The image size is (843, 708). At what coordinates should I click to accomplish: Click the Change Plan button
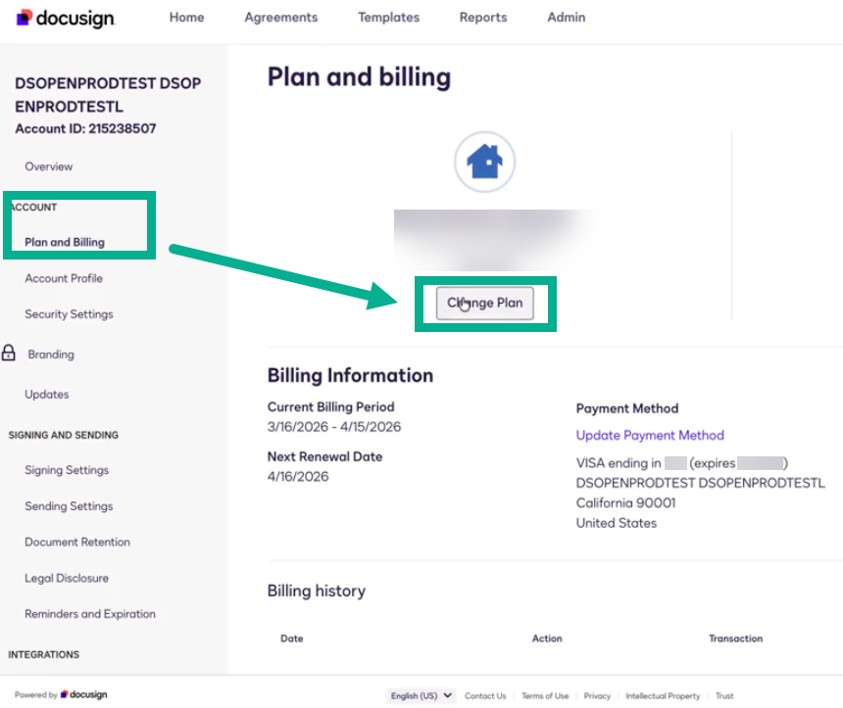tap(484, 303)
